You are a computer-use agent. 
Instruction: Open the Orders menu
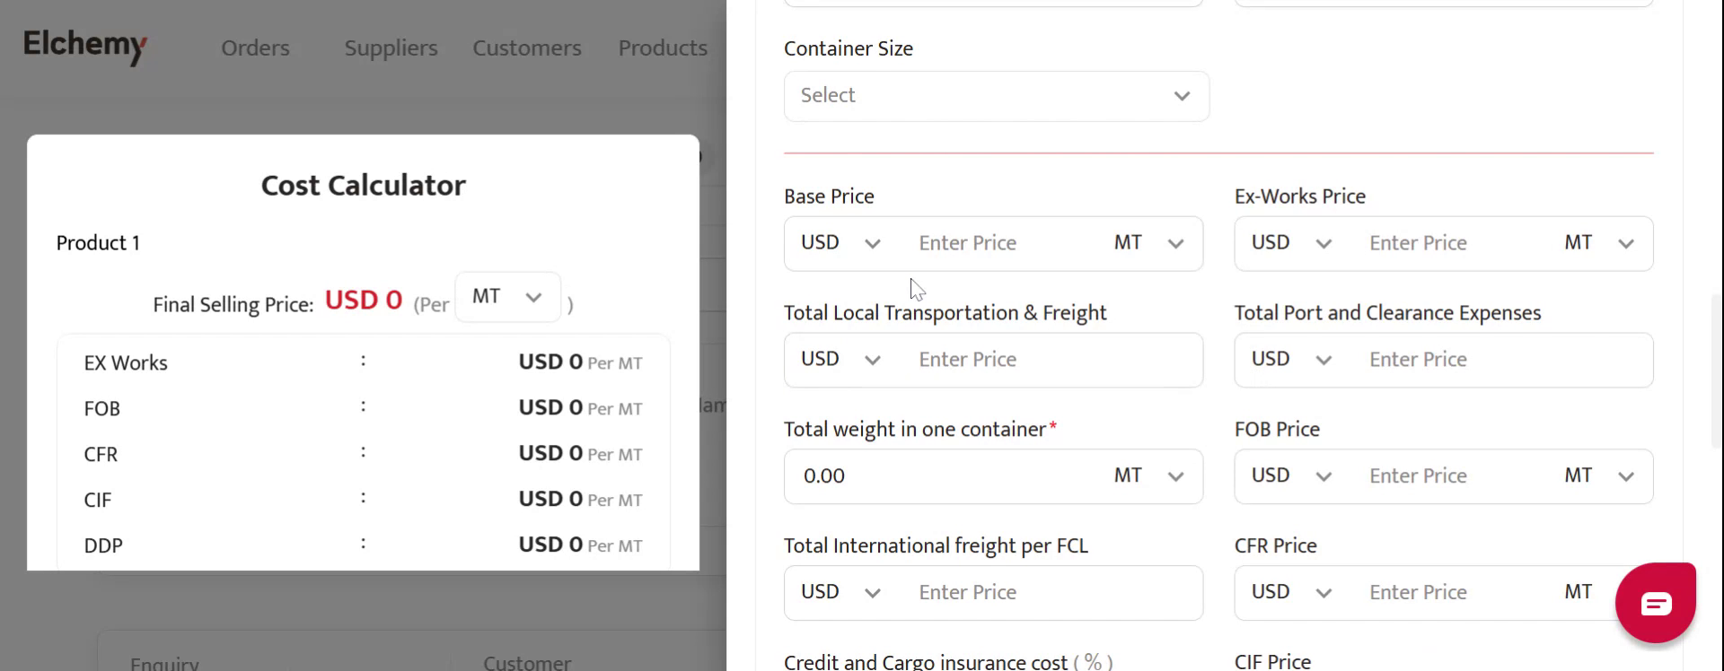(255, 48)
